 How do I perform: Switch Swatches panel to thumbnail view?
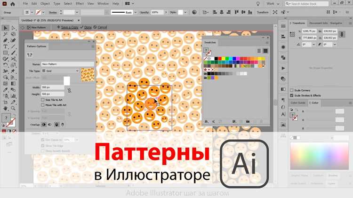click(265, 51)
